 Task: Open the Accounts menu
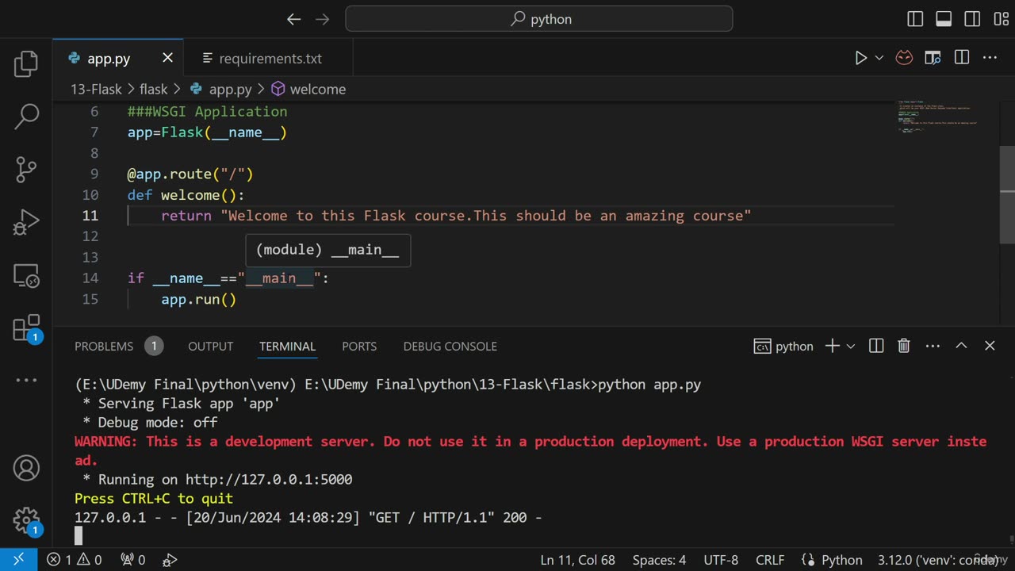point(26,467)
